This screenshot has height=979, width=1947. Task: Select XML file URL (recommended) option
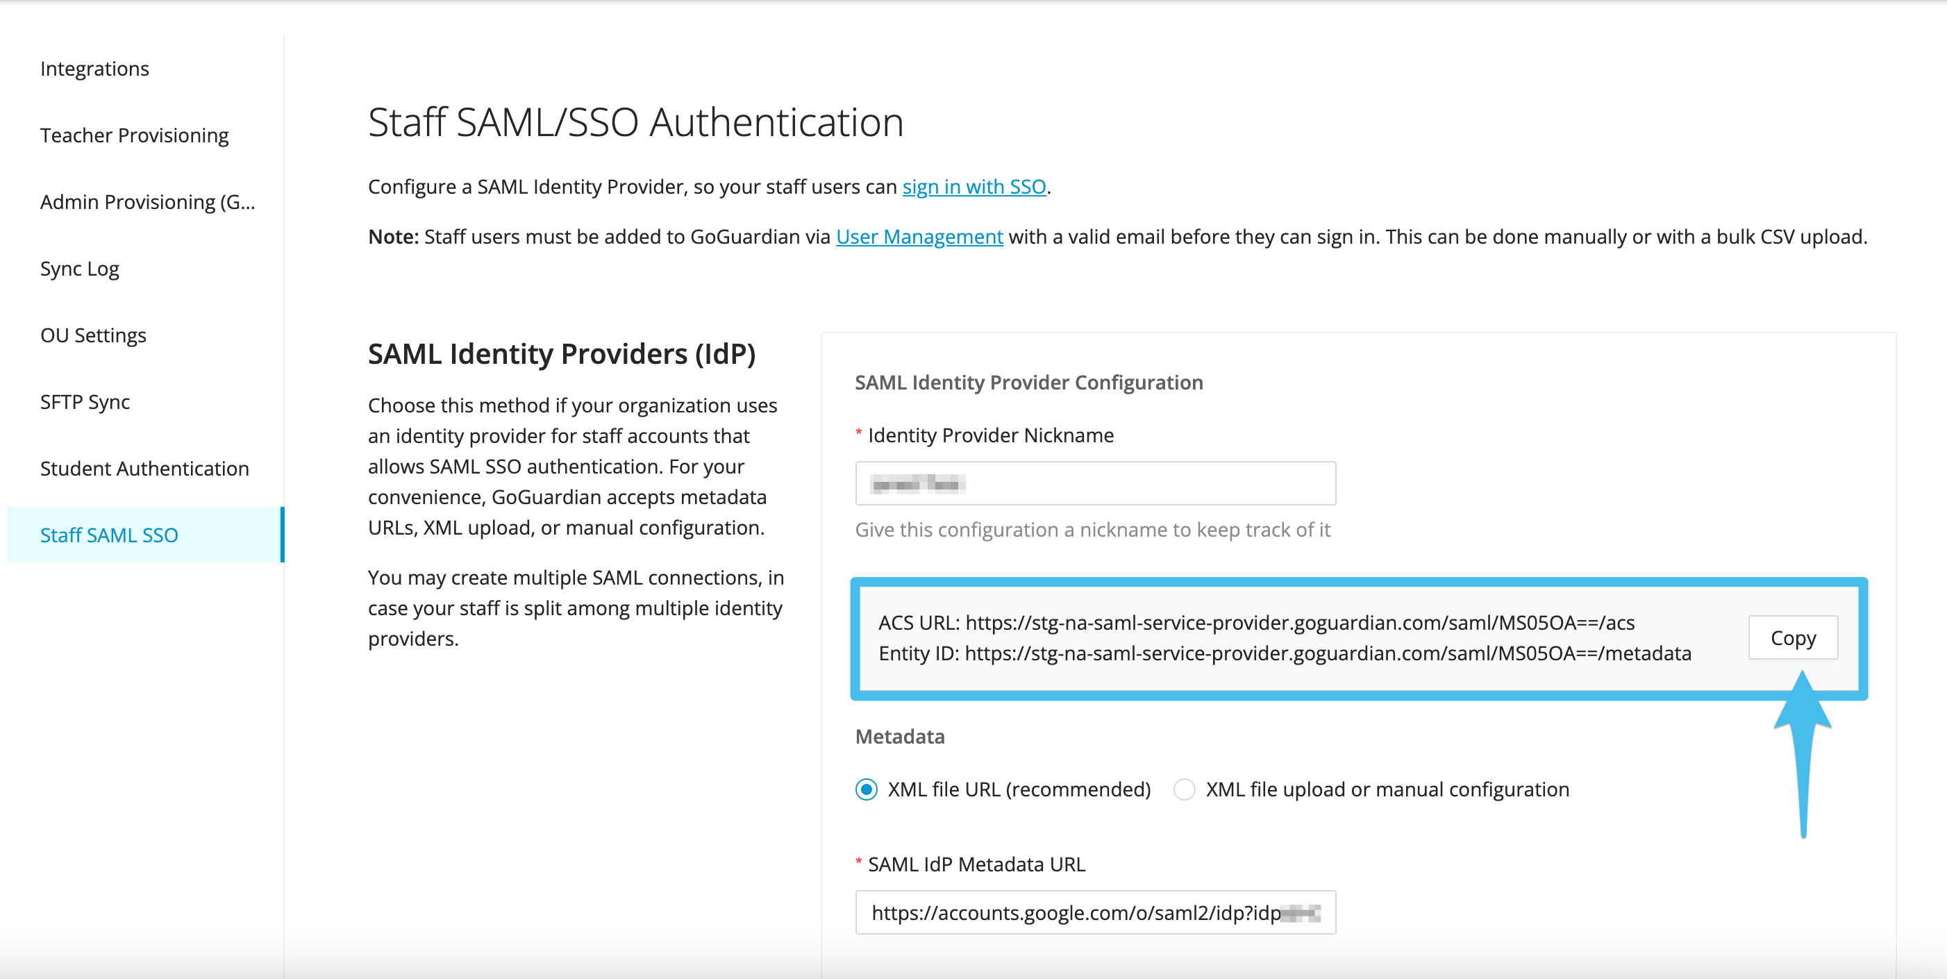point(866,789)
